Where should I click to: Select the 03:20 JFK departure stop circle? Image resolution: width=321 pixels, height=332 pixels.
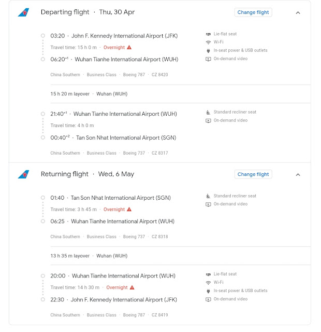click(43, 36)
